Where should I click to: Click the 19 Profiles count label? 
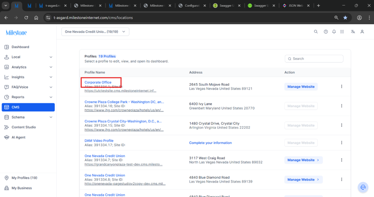point(107,56)
